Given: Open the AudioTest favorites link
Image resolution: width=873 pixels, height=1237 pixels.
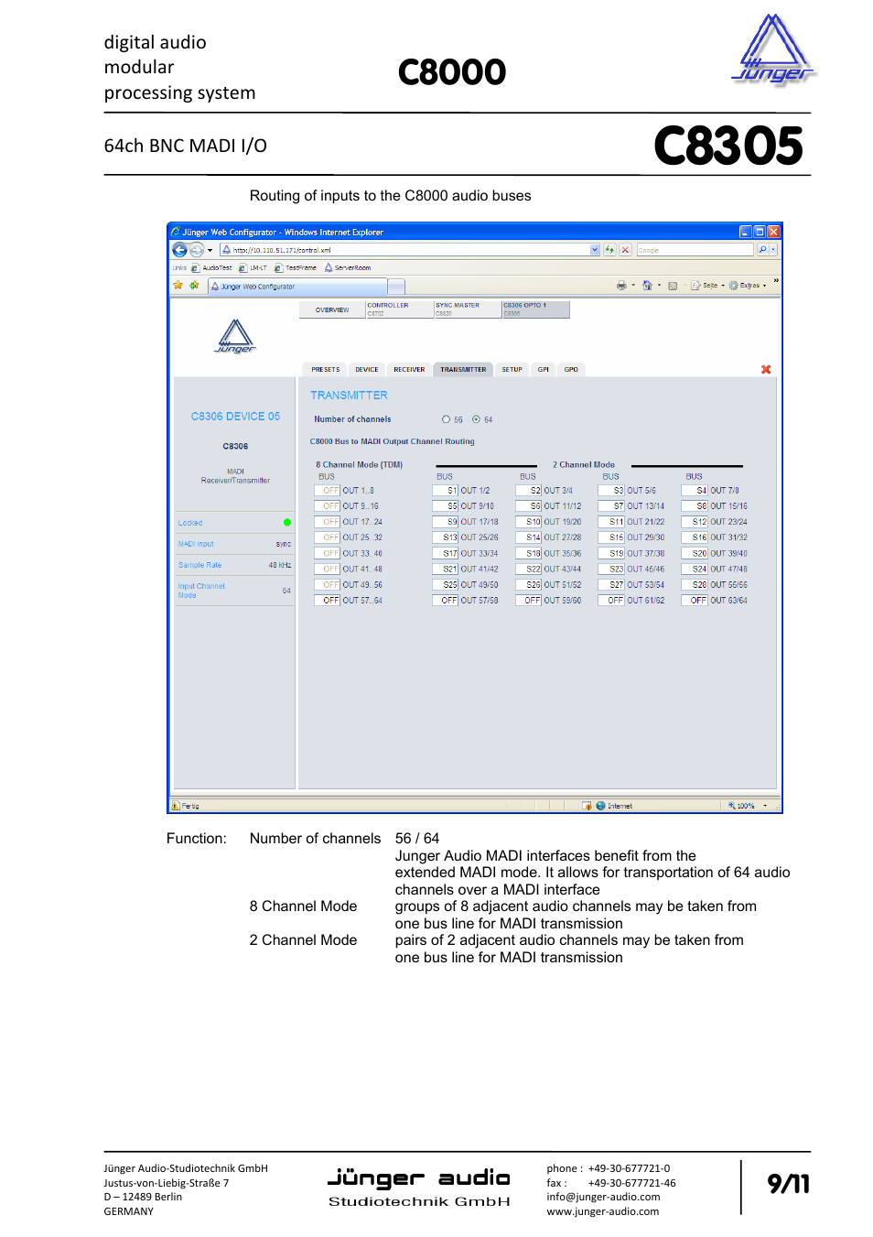Looking at the screenshot, I should [x=211, y=268].
